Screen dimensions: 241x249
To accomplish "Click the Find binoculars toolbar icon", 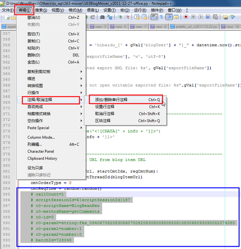I will pyautogui.click(x=102, y=17).
